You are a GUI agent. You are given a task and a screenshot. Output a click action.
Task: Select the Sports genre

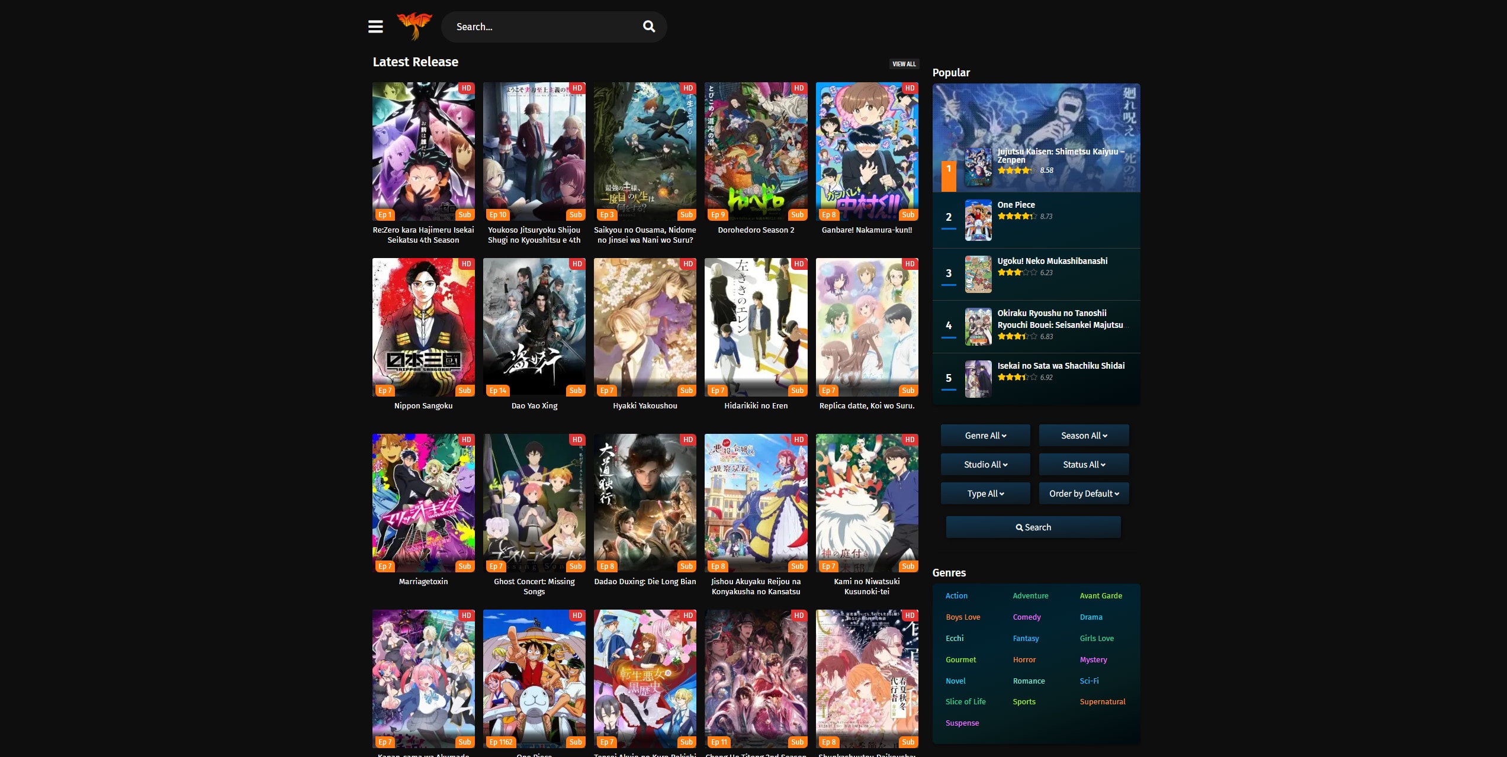[x=1024, y=702]
